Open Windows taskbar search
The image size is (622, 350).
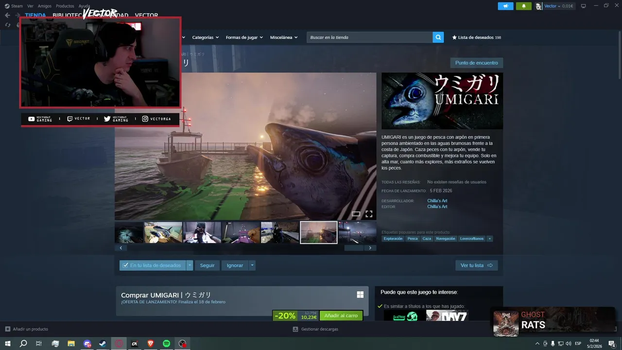pos(23,344)
